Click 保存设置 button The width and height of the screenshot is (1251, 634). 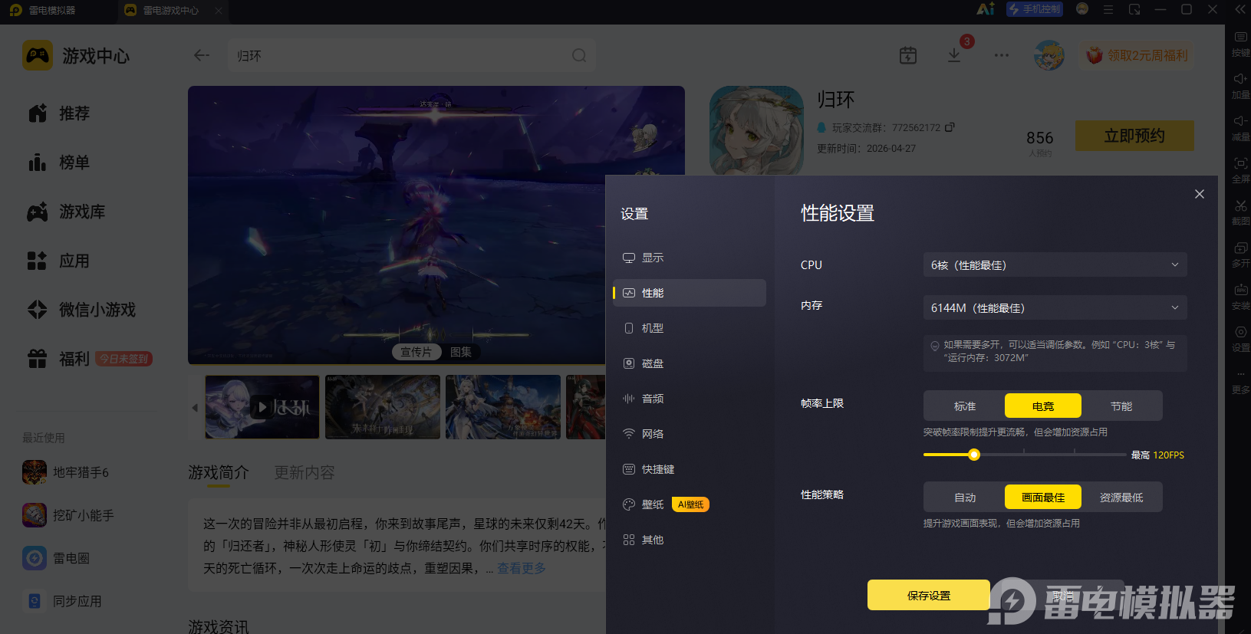click(929, 595)
